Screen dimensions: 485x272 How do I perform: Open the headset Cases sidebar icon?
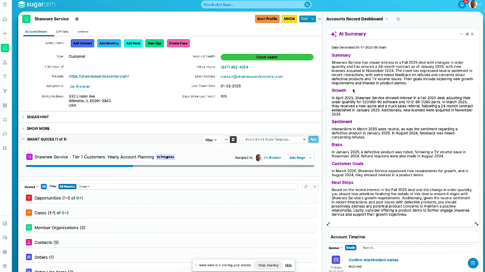[5, 134]
